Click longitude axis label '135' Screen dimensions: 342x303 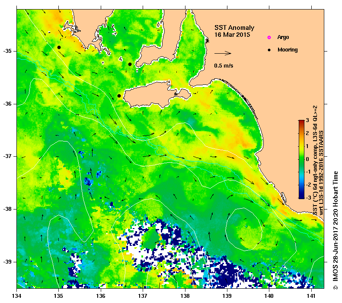pos(59,296)
